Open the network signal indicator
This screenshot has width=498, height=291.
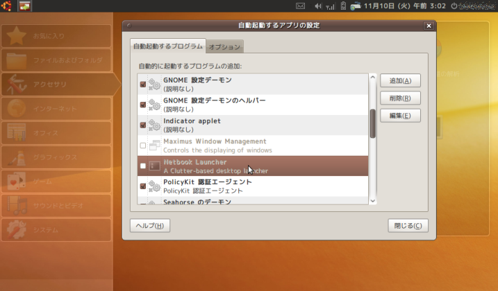(331, 6)
